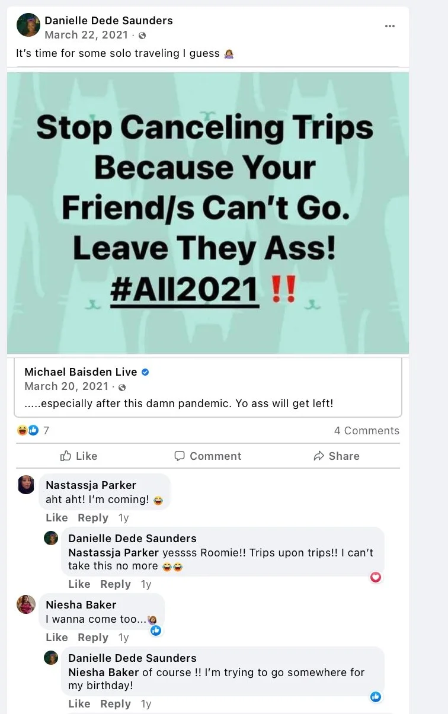Viewport: 448px width, 714px height.
Task: Like Niesha Baker's comment
Action: tap(57, 638)
